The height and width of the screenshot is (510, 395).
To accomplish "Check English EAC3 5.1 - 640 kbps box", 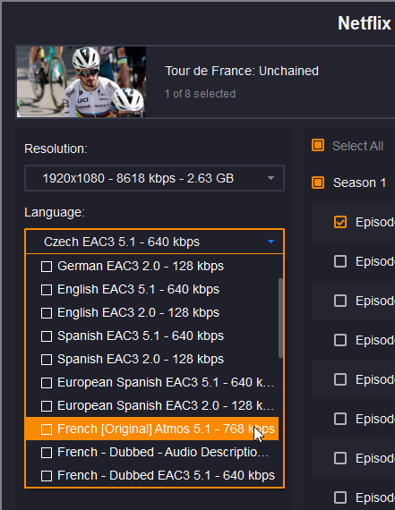I will point(47,290).
